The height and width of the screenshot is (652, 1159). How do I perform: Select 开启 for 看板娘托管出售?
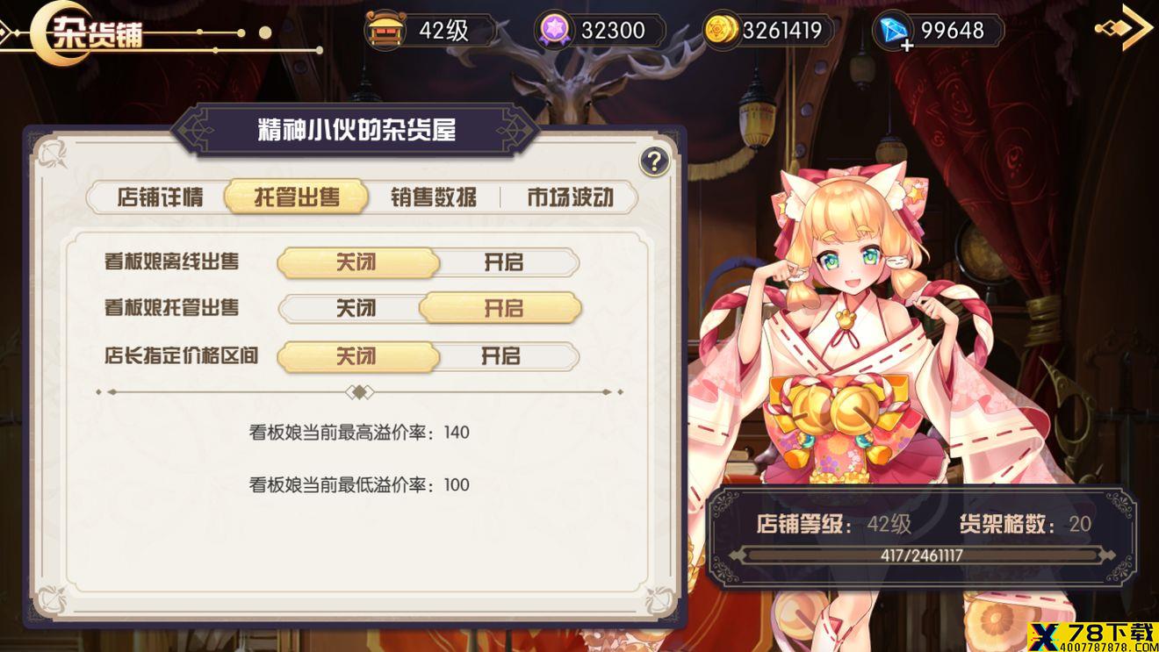tap(501, 308)
